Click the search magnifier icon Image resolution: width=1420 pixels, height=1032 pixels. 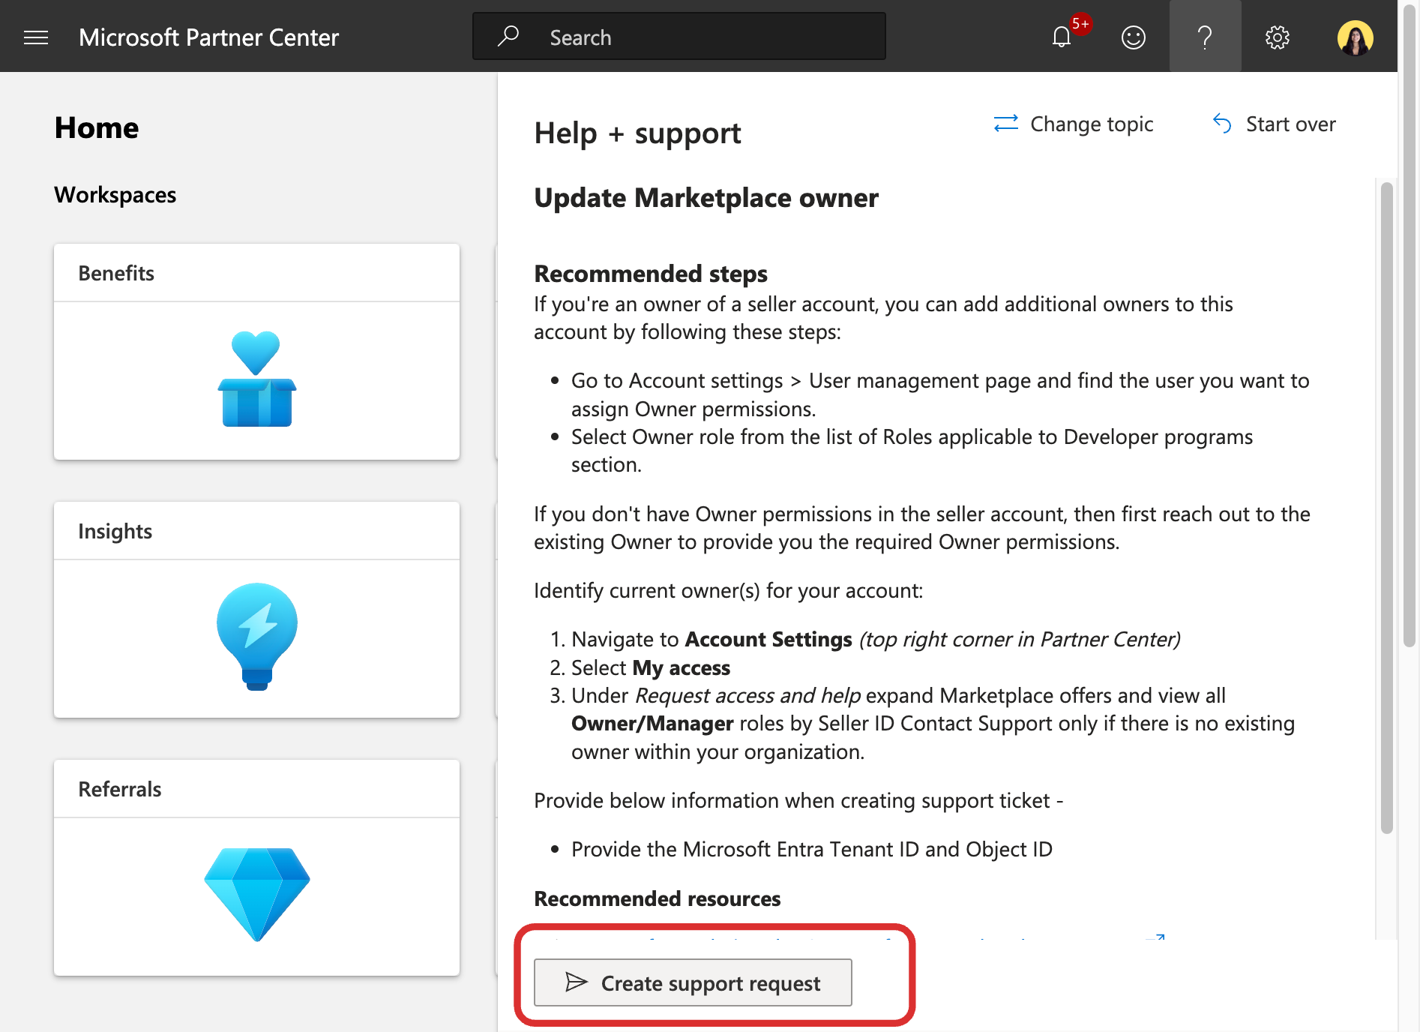(508, 36)
